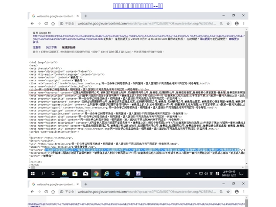Open the Action Center notifications icon
This screenshot has height=207, width=276.
(x=241, y=174)
